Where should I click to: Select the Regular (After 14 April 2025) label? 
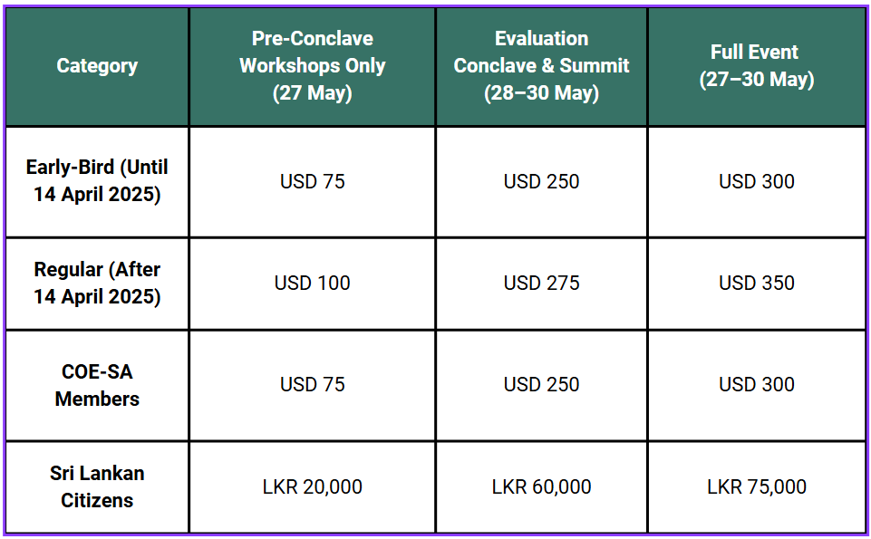coord(97,284)
